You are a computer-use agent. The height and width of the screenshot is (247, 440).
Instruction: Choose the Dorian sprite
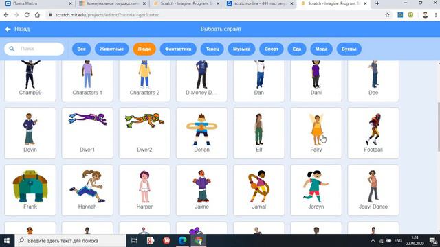point(201,133)
